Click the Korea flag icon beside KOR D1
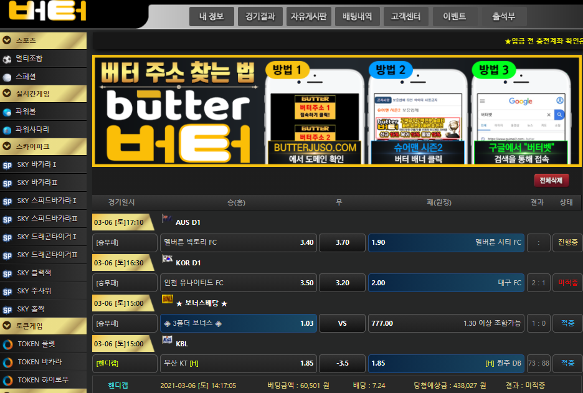 tap(167, 260)
